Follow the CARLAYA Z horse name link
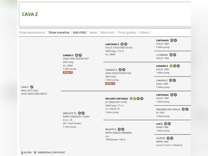Viewport: 208px width, 156px height. 162,80
